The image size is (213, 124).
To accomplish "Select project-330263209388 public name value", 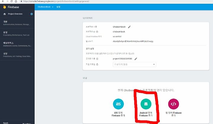I will (x=122, y=59).
